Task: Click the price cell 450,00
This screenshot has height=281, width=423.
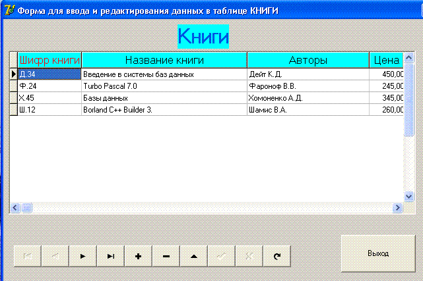Action: point(386,74)
